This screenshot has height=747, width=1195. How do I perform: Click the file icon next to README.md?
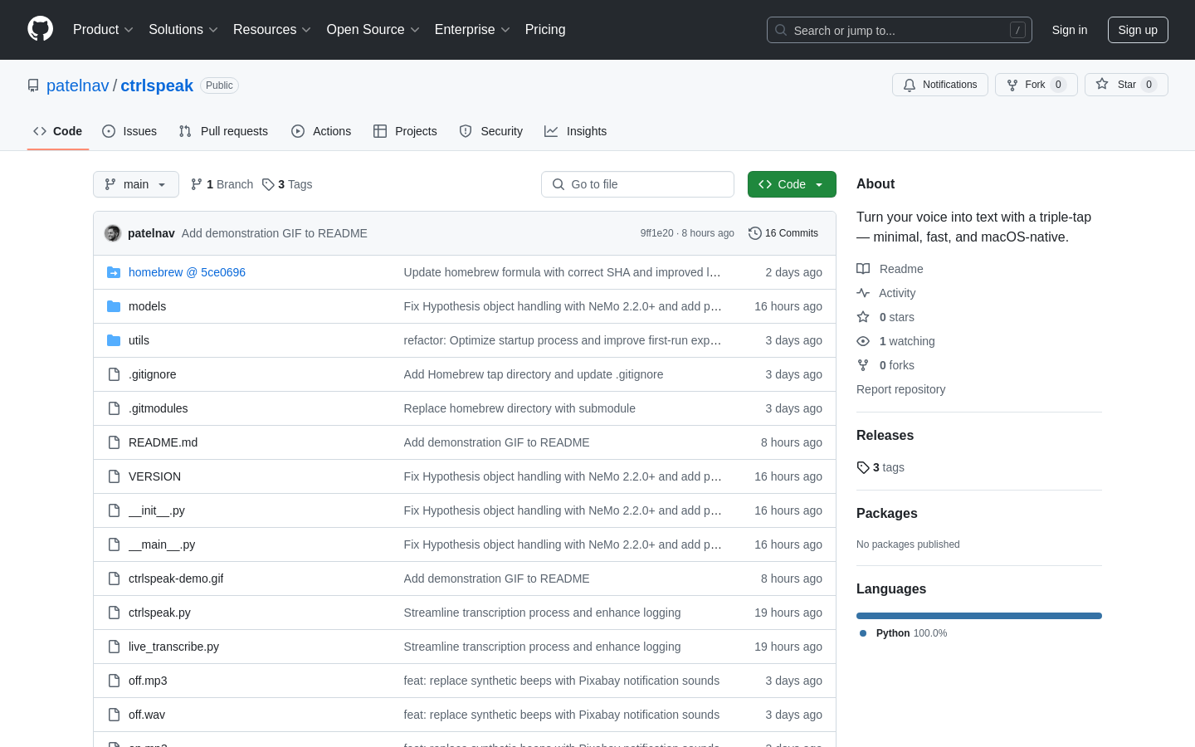point(114,442)
